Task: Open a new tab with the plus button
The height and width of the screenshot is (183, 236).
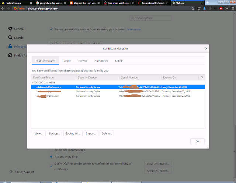Action: coord(207,3)
